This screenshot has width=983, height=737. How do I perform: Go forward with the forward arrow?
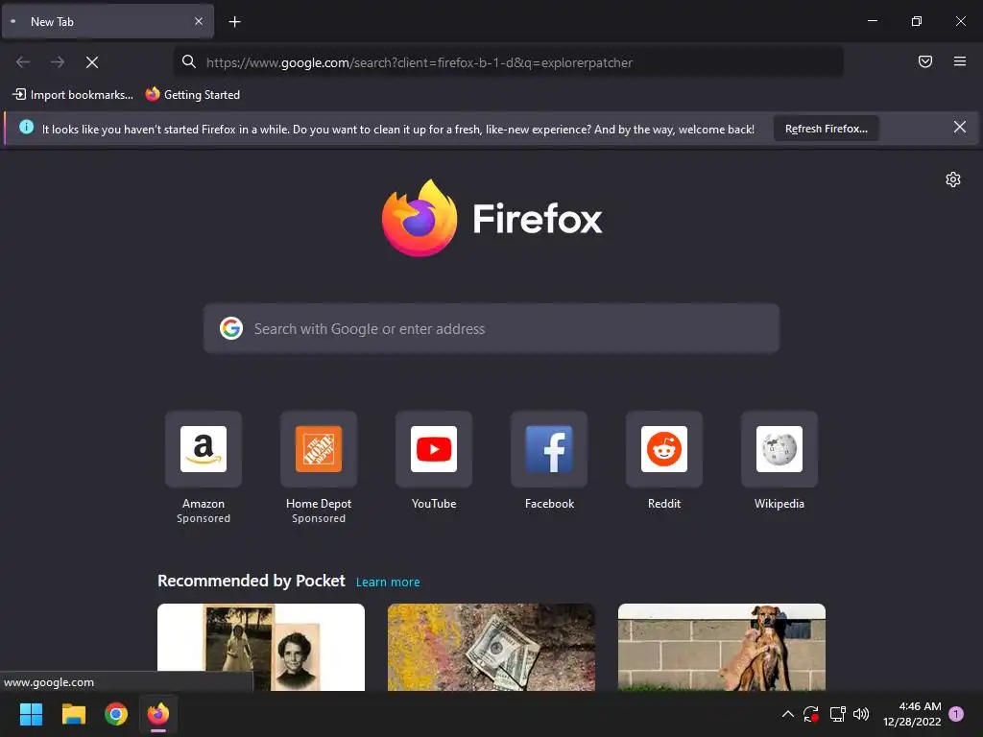pyautogui.click(x=58, y=62)
